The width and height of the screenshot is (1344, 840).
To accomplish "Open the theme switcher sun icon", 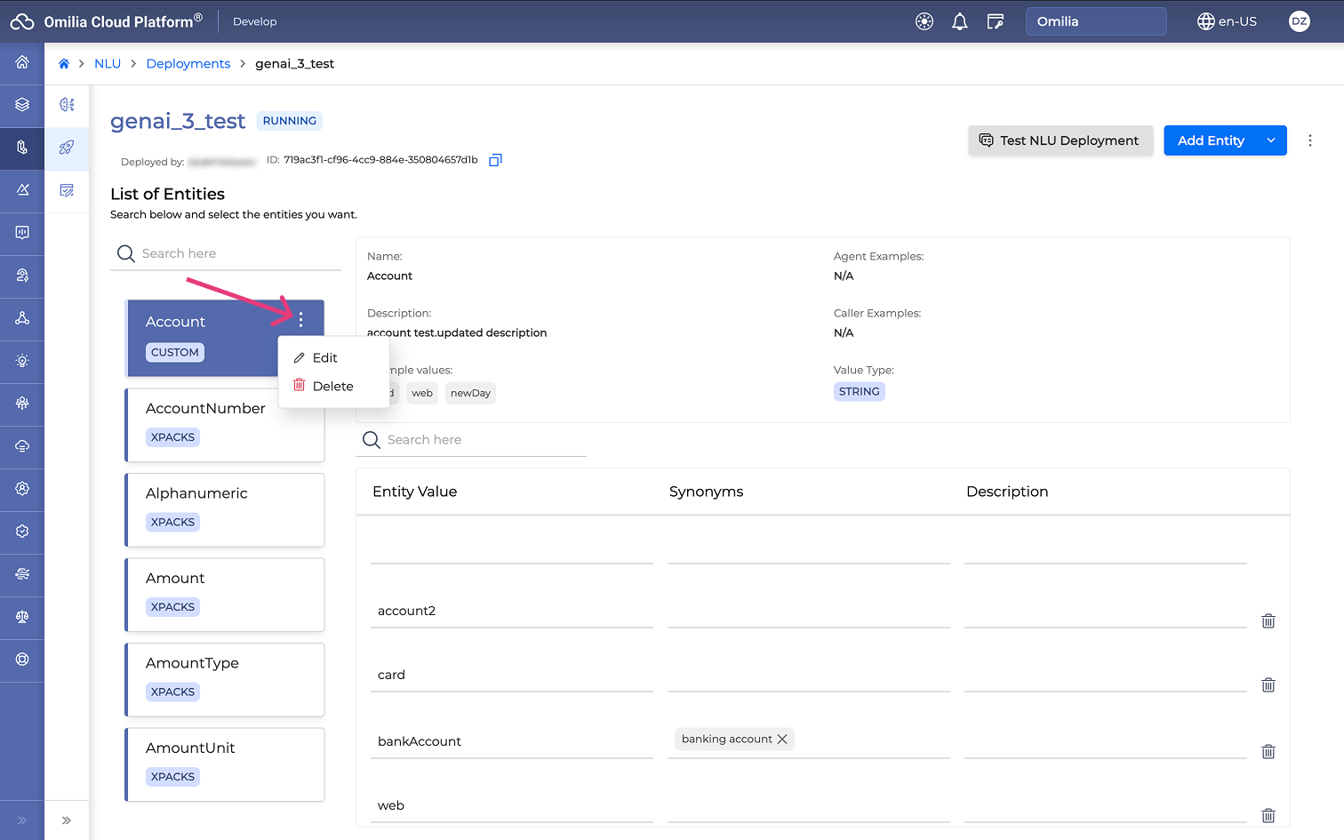I will (x=924, y=21).
